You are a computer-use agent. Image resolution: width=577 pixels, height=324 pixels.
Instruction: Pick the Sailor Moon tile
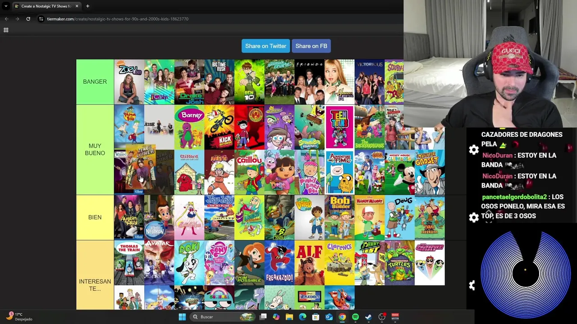pos(189,217)
